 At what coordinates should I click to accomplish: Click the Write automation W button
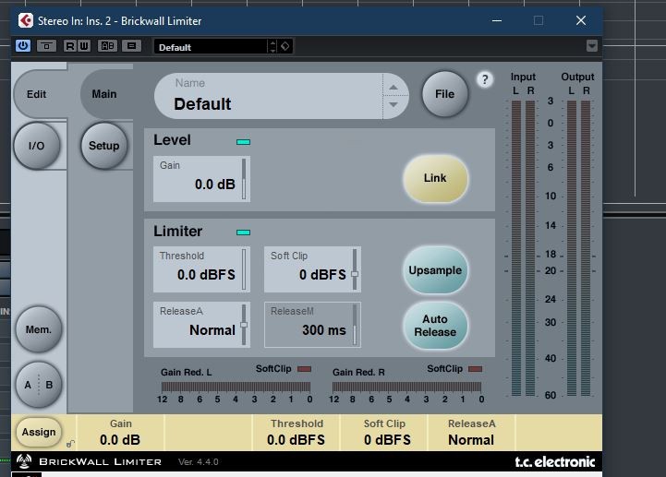[83, 45]
